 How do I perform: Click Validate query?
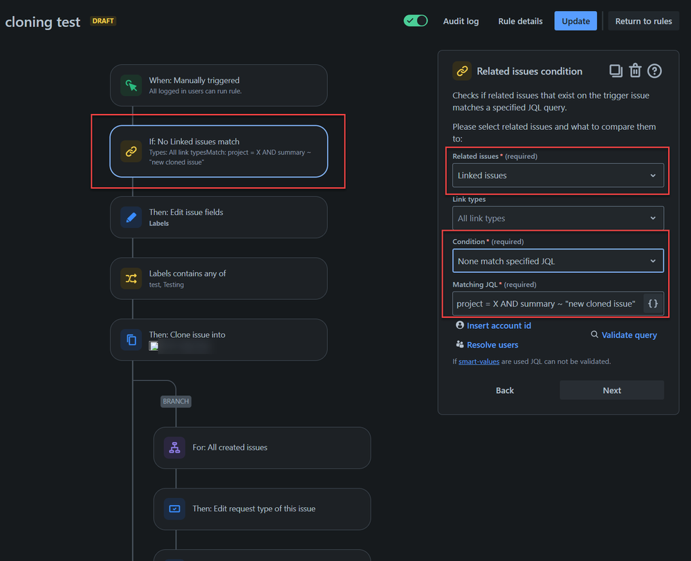pos(629,335)
